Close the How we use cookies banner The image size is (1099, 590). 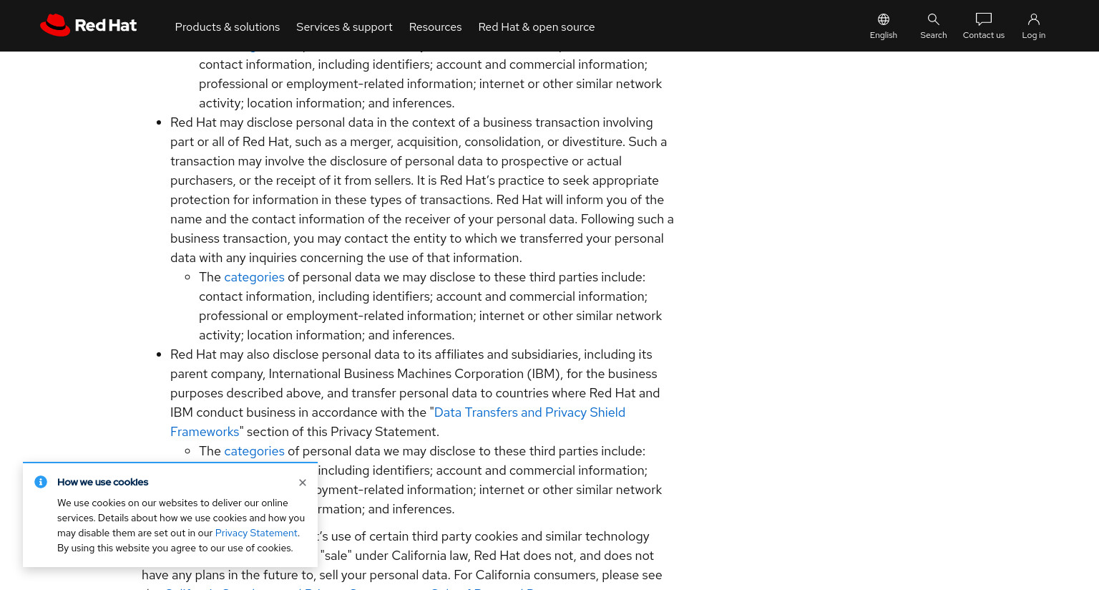(x=303, y=483)
